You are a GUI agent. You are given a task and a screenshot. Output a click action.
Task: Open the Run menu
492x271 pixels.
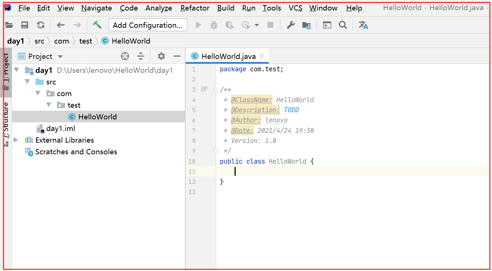[x=249, y=8]
